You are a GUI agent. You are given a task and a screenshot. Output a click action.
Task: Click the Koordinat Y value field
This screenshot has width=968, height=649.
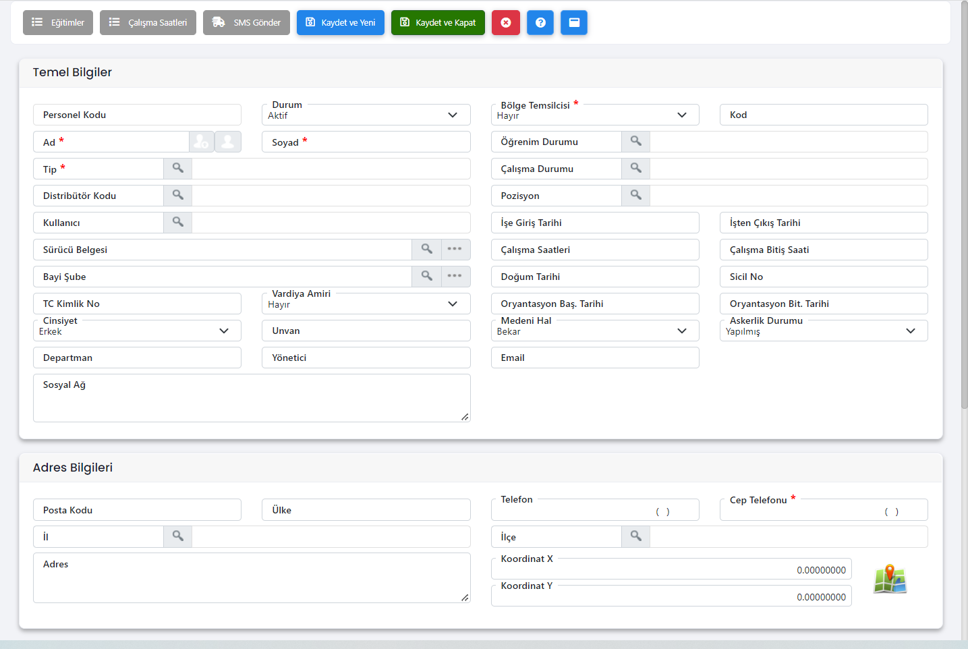point(671,596)
